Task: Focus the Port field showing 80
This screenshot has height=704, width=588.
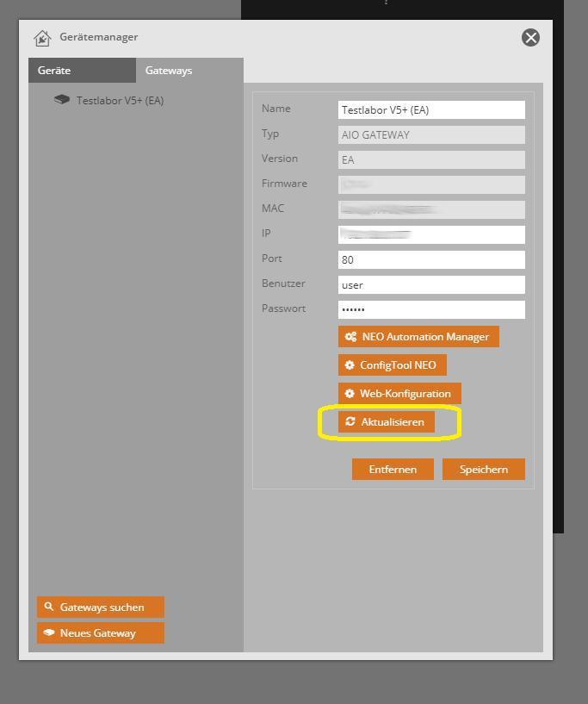Action: pos(431,259)
